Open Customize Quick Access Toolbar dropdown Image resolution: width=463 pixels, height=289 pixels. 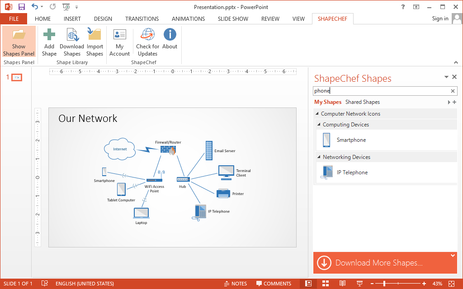(x=76, y=7)
